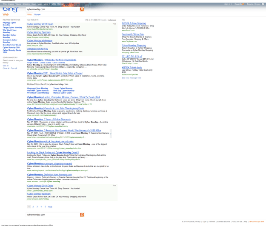266x226 pixels.
Task: Select Videos in the top navigation
Action: (x=18, y=4)
